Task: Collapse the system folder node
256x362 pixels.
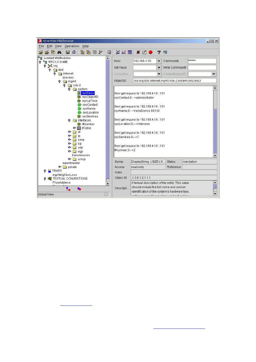Action: tap(69, 89)
